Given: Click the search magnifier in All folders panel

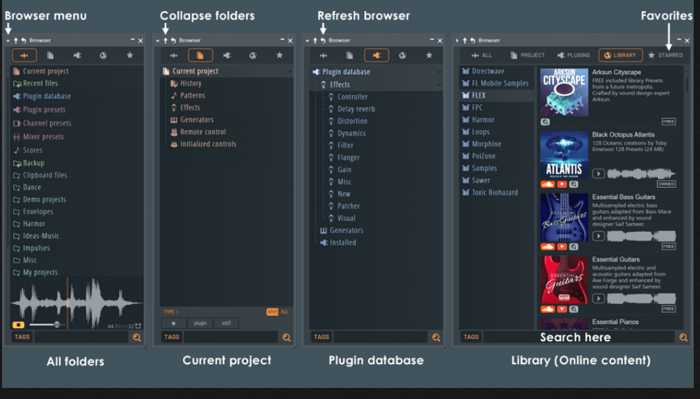Looking at the screenshot, I should [x=137, y=337].
